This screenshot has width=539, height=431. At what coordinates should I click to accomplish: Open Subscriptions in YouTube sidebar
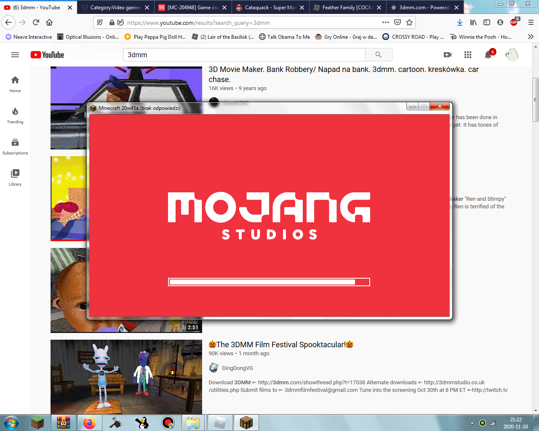15,146
